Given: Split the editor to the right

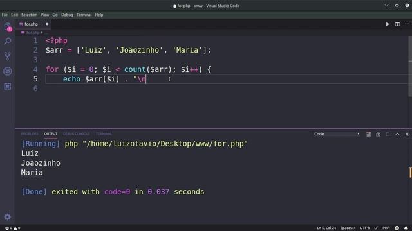Looking at the screenshot, I should pyautogui.click(x=397, y=24).
